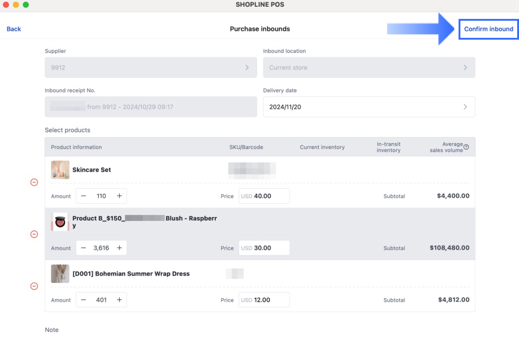Click the Bohemian Summer Wrap Dress thumbnail
This screenshot has height=360, width=519.
pyautogui.click(x=60, y=274)
